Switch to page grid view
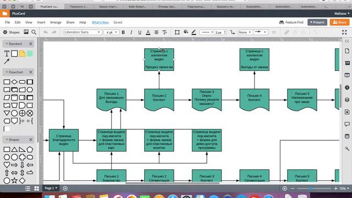Screen dimensions: 352x198 point(36,188)
